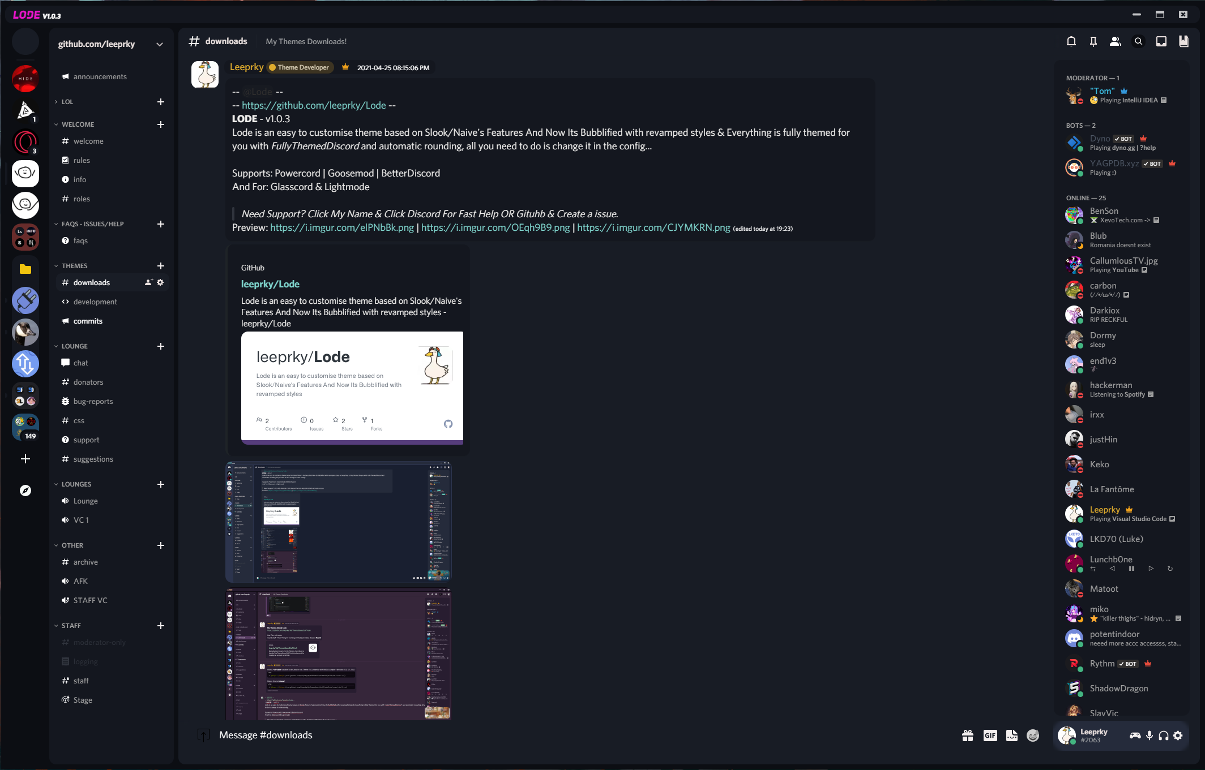Image resolution: width=1205 pixels, height=770 pixels.
Task: Toggle the member list visibility
Action: pos(1115,41)
